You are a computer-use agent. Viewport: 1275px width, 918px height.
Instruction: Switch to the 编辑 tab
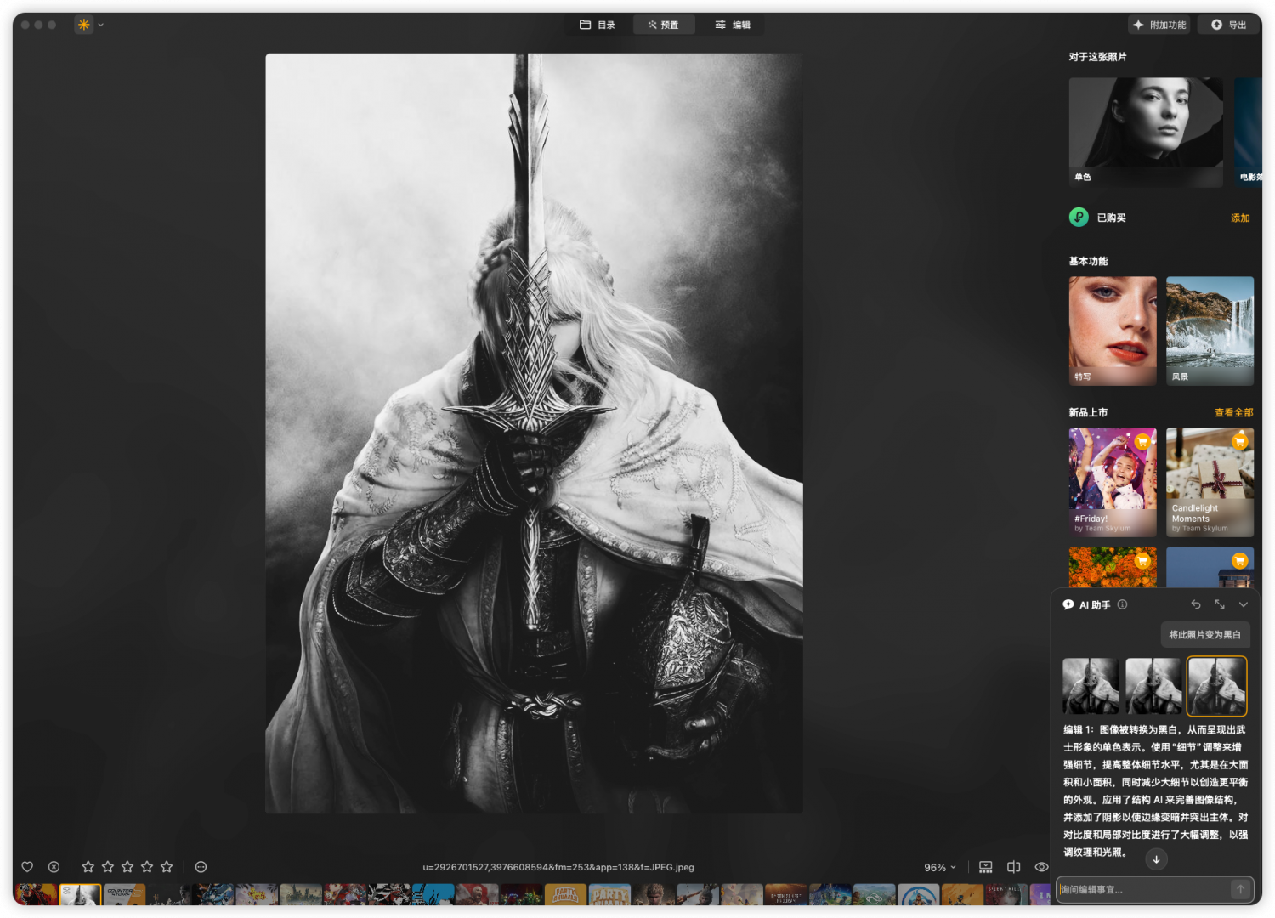coord(733,25)
